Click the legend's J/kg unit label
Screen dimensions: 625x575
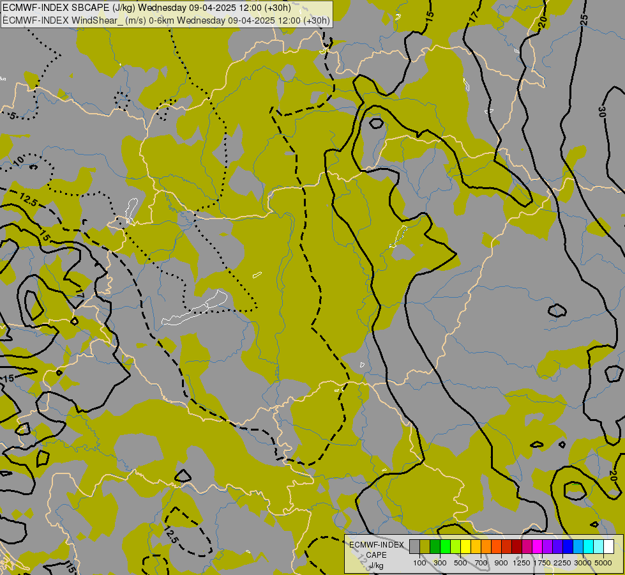(x=376, y=565)
